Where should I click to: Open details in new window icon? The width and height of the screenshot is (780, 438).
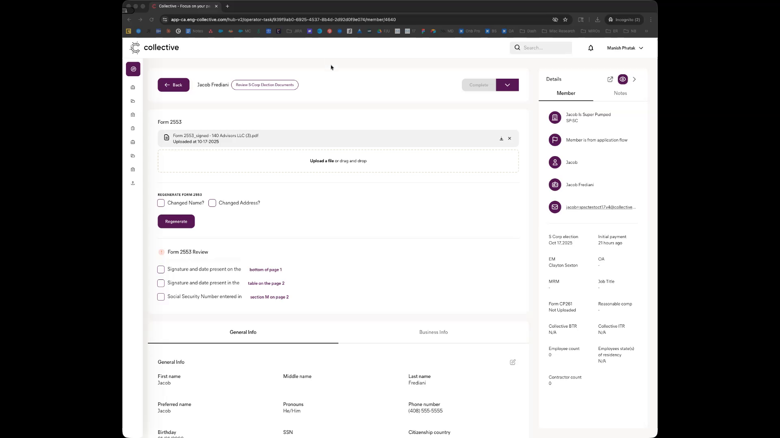point(610,79)
